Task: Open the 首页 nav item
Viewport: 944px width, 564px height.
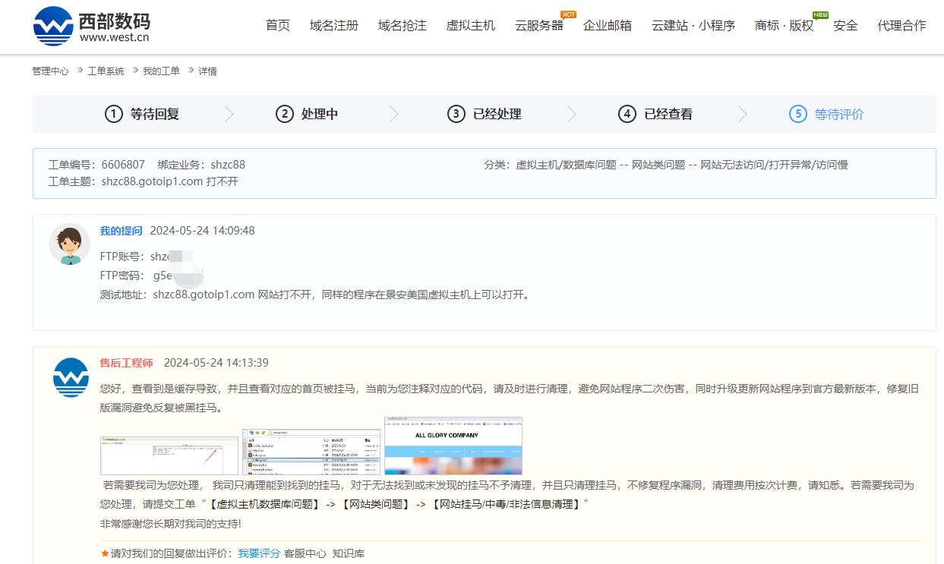Action: [x=278, y=26]
